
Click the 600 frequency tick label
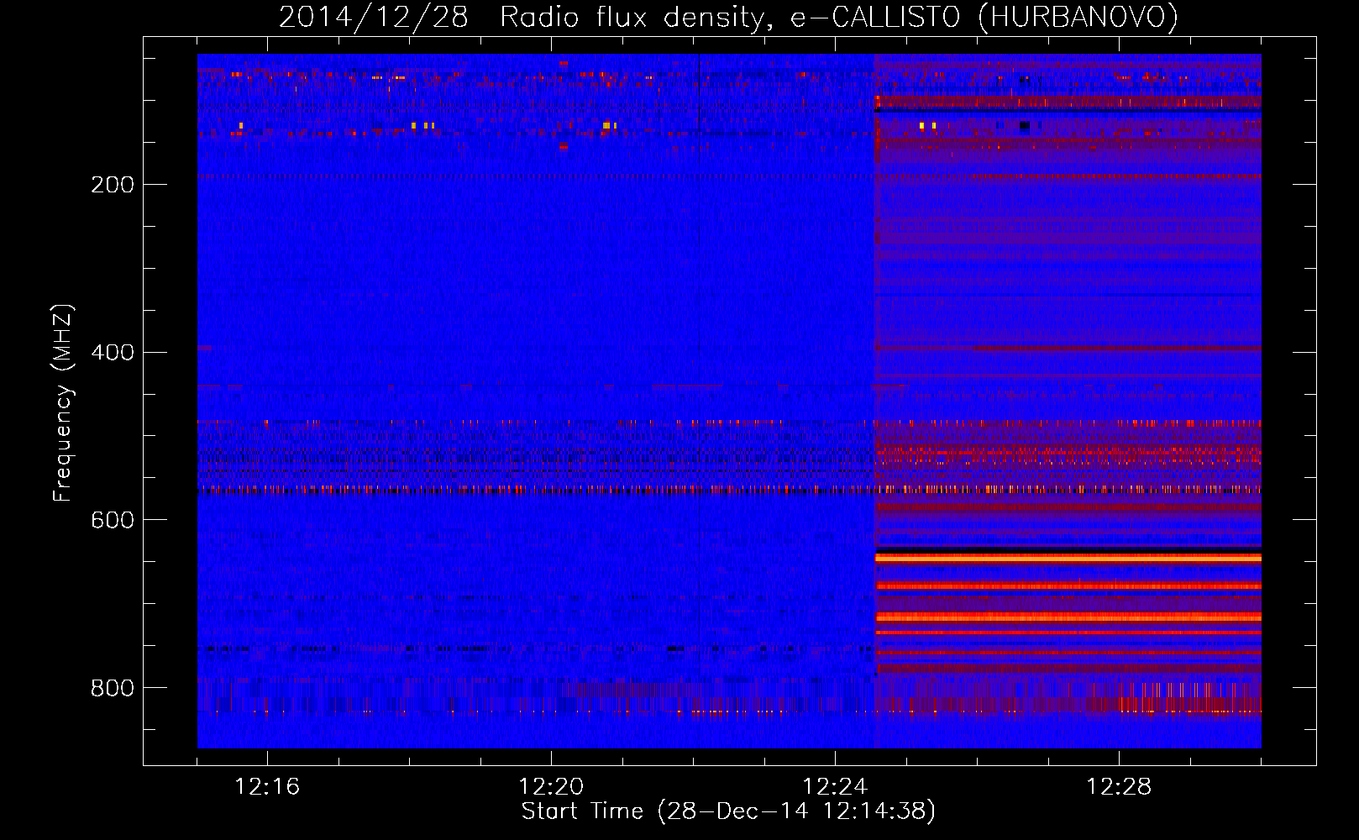[x=113, y=520]
